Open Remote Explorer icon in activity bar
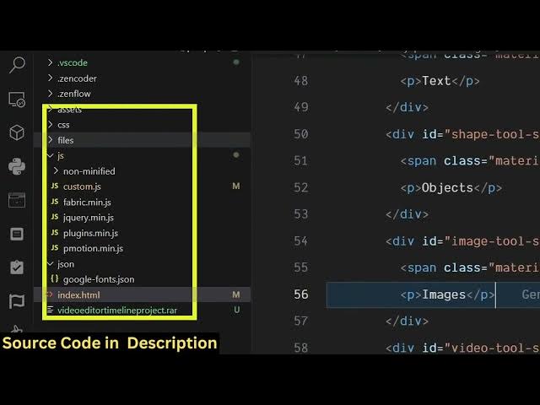The width and height of the screenshot is (540, 405). coord(17,100)
